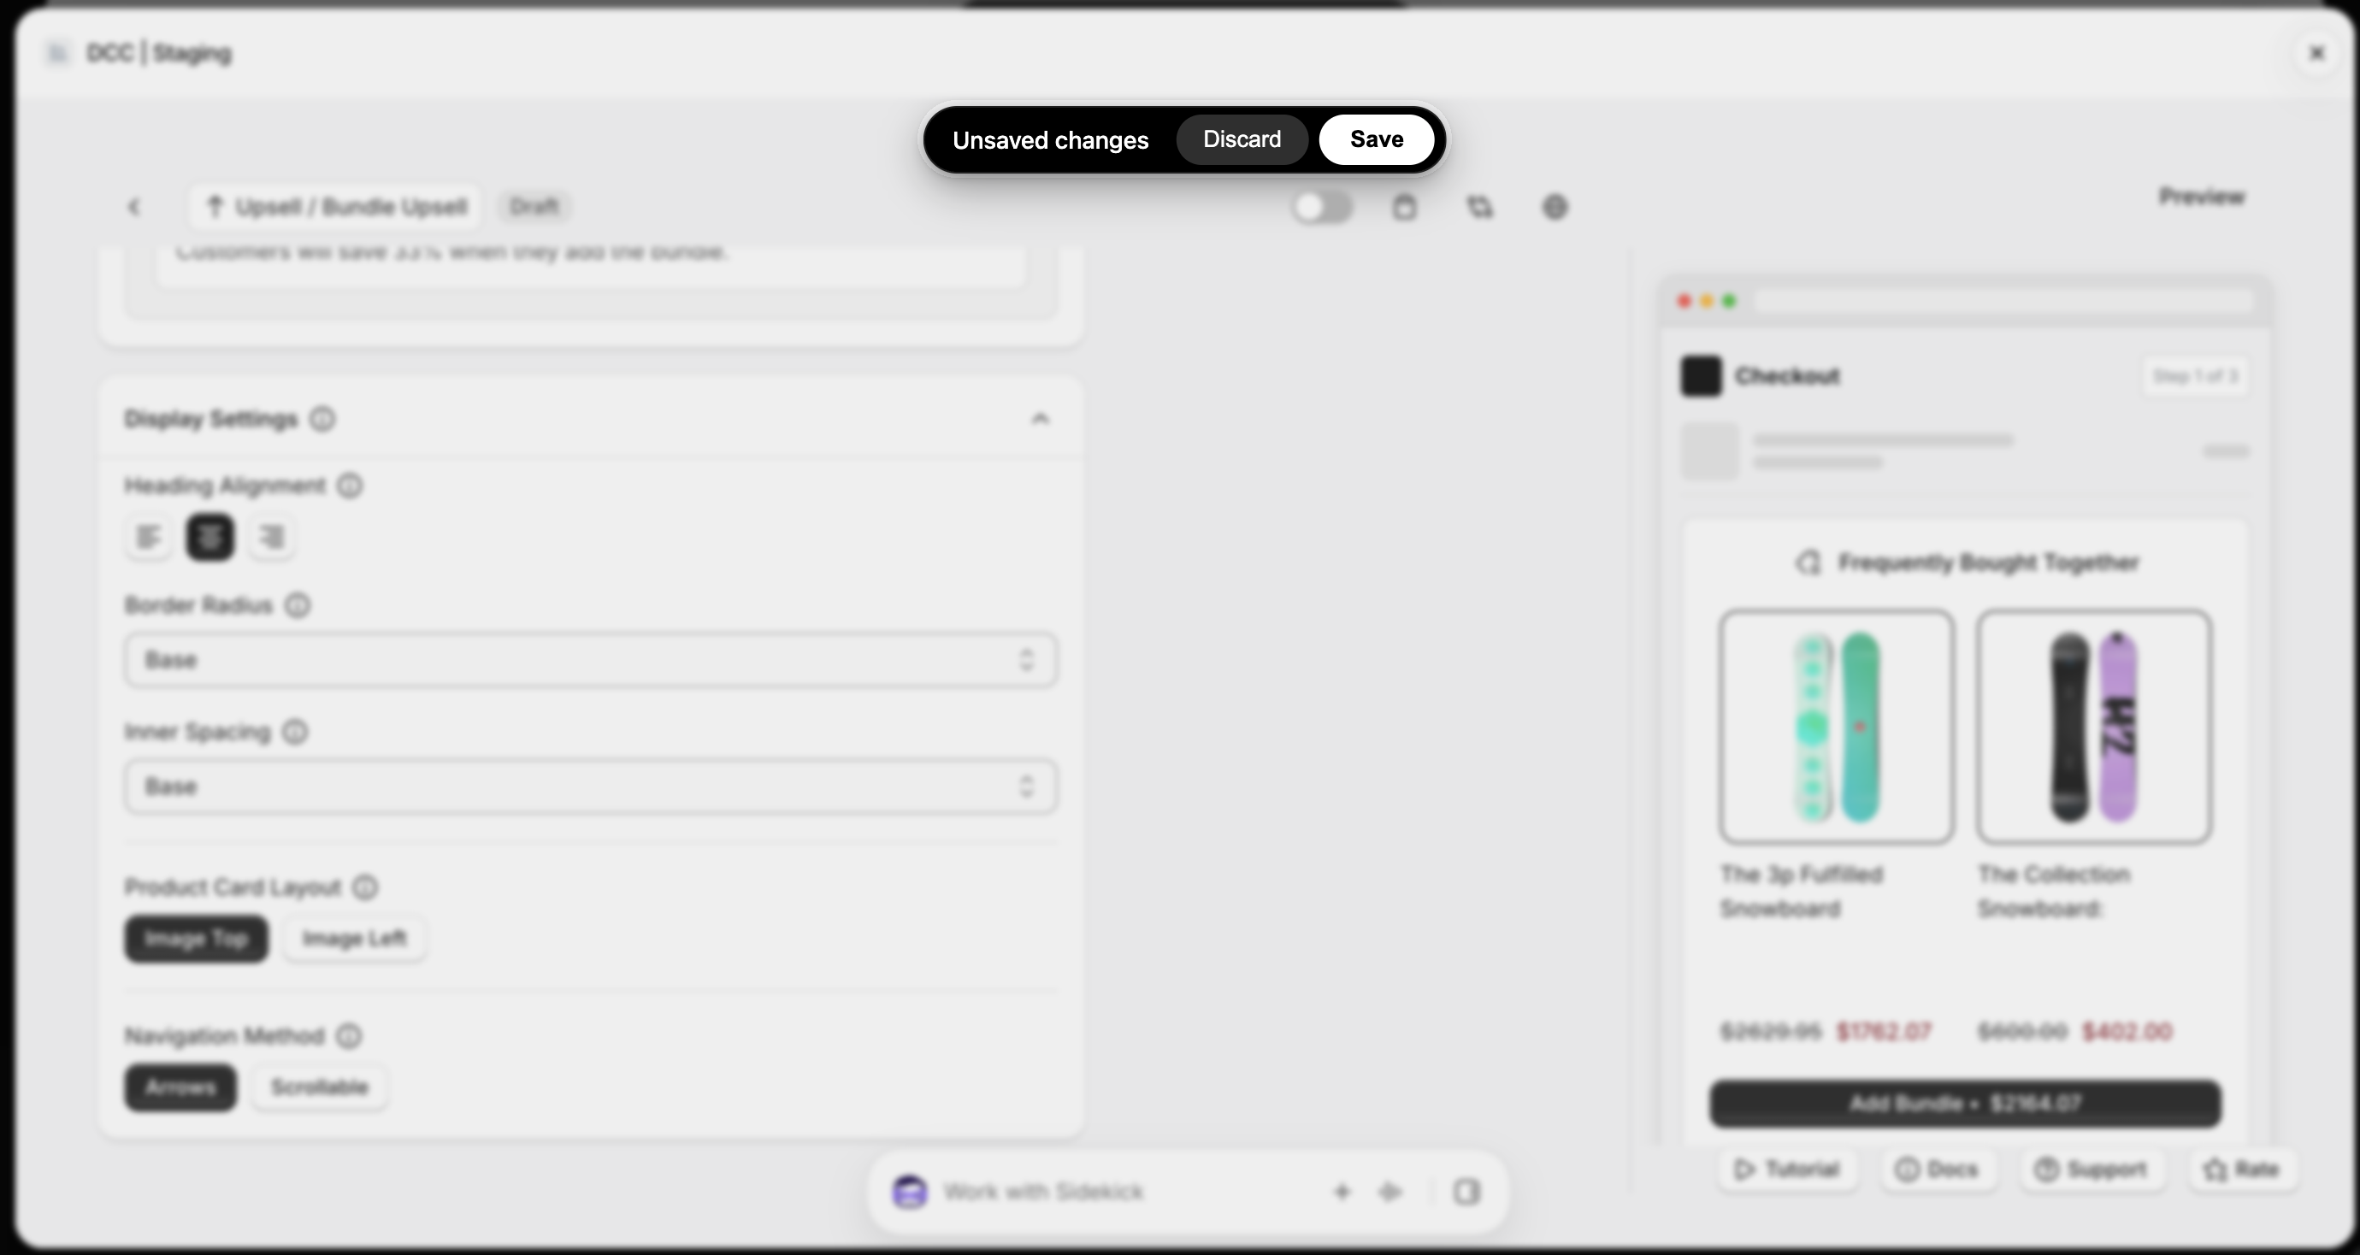
Task: Click the DCC | Staging app icon
Action: point(58,53)
